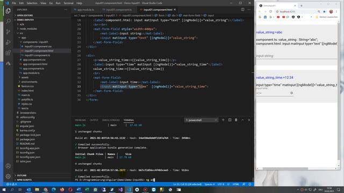The image size is (344, 193).
Task: Click the input string field in browser
Action: point(297,56)
